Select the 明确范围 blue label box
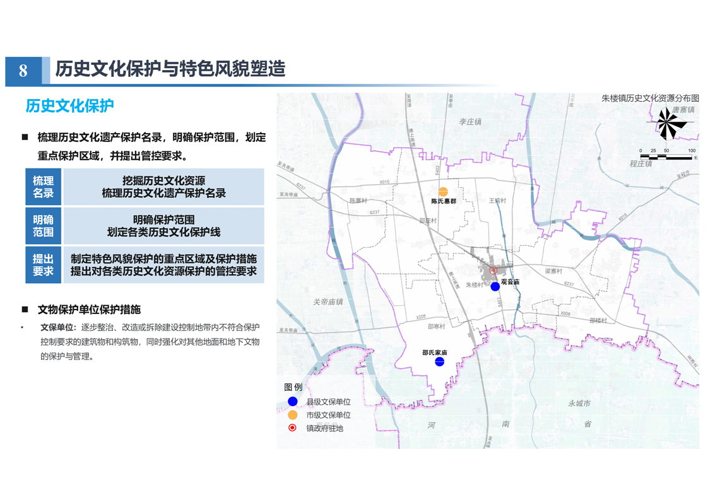This screenshot has width=708, height=500. tap(44, 226)
